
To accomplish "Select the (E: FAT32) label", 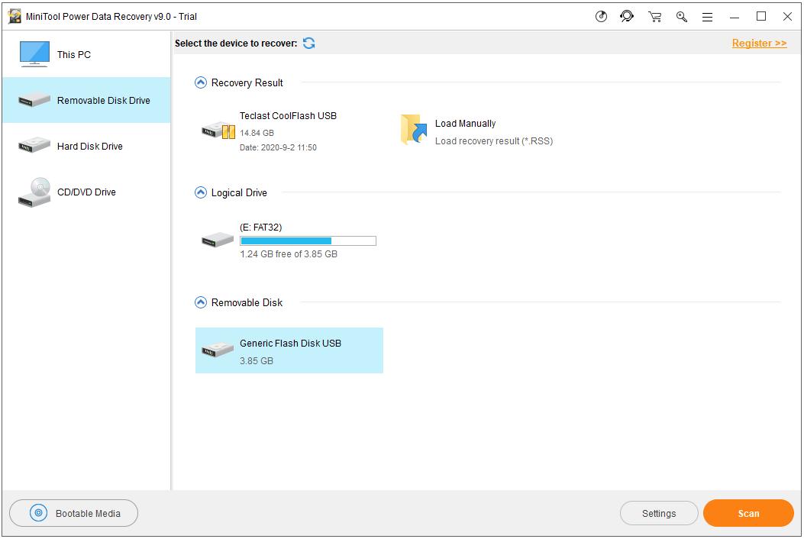I will [260, 228].
